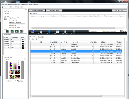Go to first preview page
Viewport: 129px width, 99px height.
click(7, 81)
